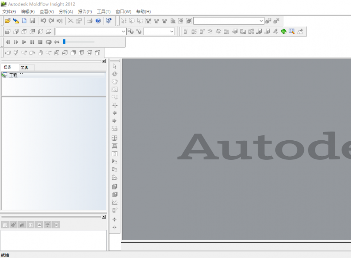The width and height of the screenshot is (351, 258).
Task: Click the animation frame slider handle
Action: click(x=64, y=42)
